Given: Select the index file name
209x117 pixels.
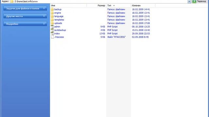Looking at the screenshot, I should click(57, 33).
